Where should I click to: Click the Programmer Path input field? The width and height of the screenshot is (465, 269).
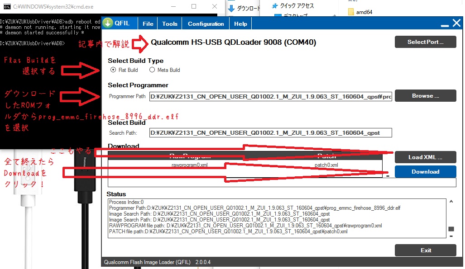270,97
